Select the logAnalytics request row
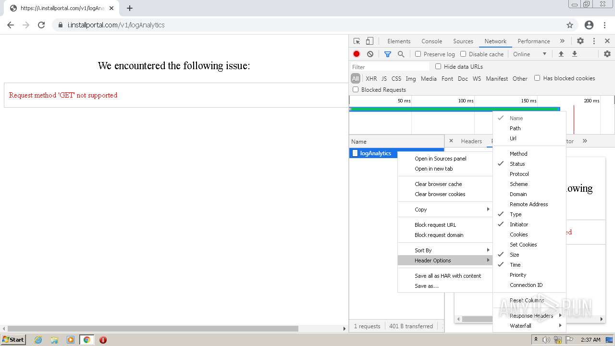 coord(396,153)
